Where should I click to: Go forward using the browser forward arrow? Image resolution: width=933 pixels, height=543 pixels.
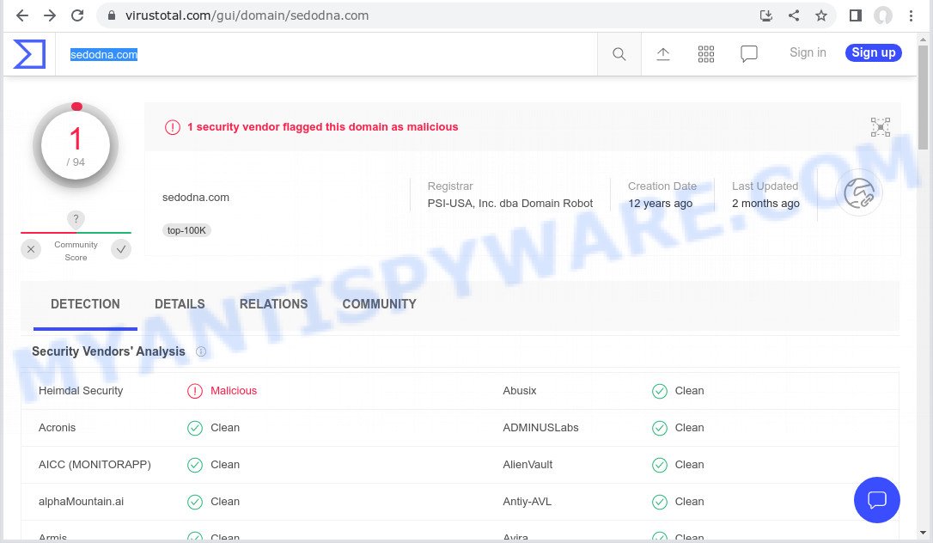[50, 15]
